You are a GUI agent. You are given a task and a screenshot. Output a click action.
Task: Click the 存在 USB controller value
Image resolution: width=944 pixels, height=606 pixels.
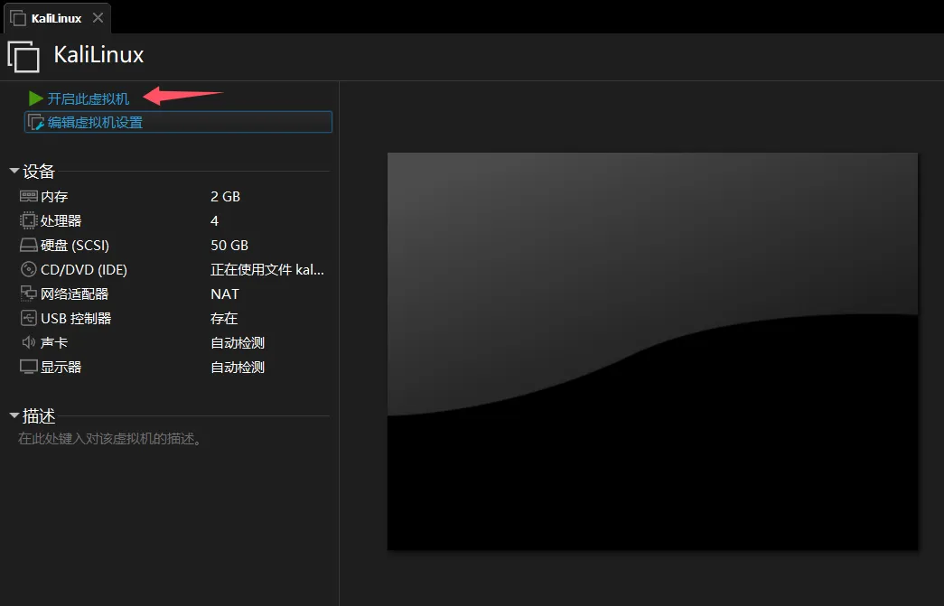point(224,318)
